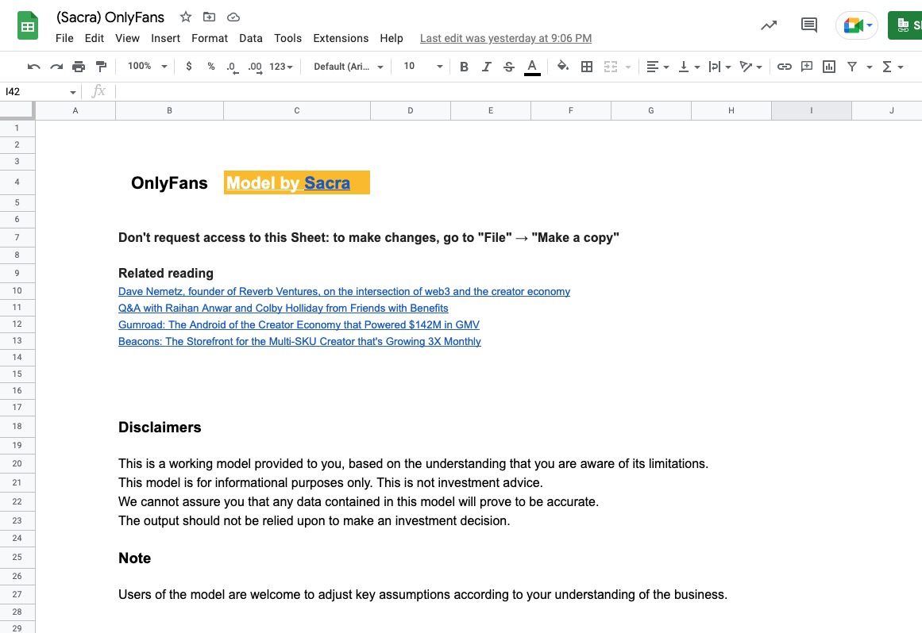
Task: Increase decimal places
Action: [255, 67]
